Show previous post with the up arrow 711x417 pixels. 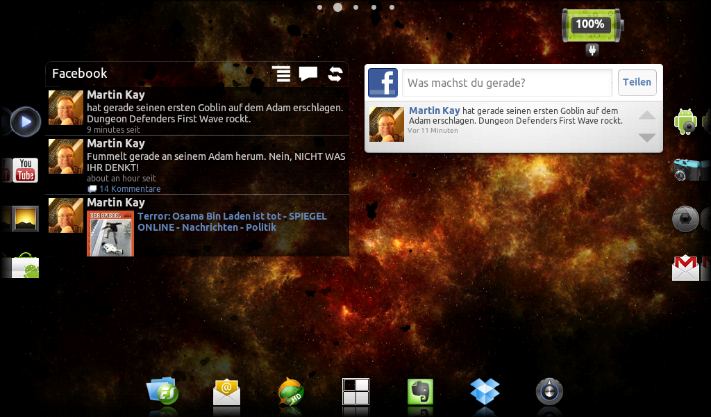646,115
